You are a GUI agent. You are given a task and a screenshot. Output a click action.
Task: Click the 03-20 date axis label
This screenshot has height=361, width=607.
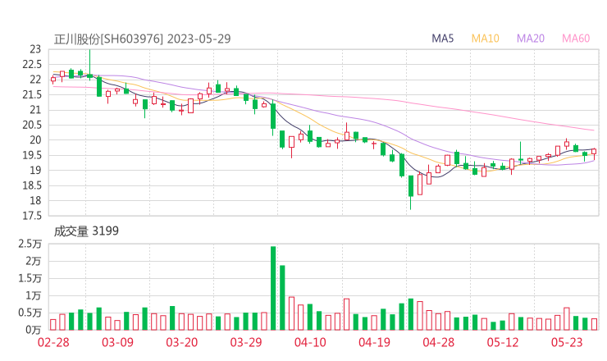182,342
